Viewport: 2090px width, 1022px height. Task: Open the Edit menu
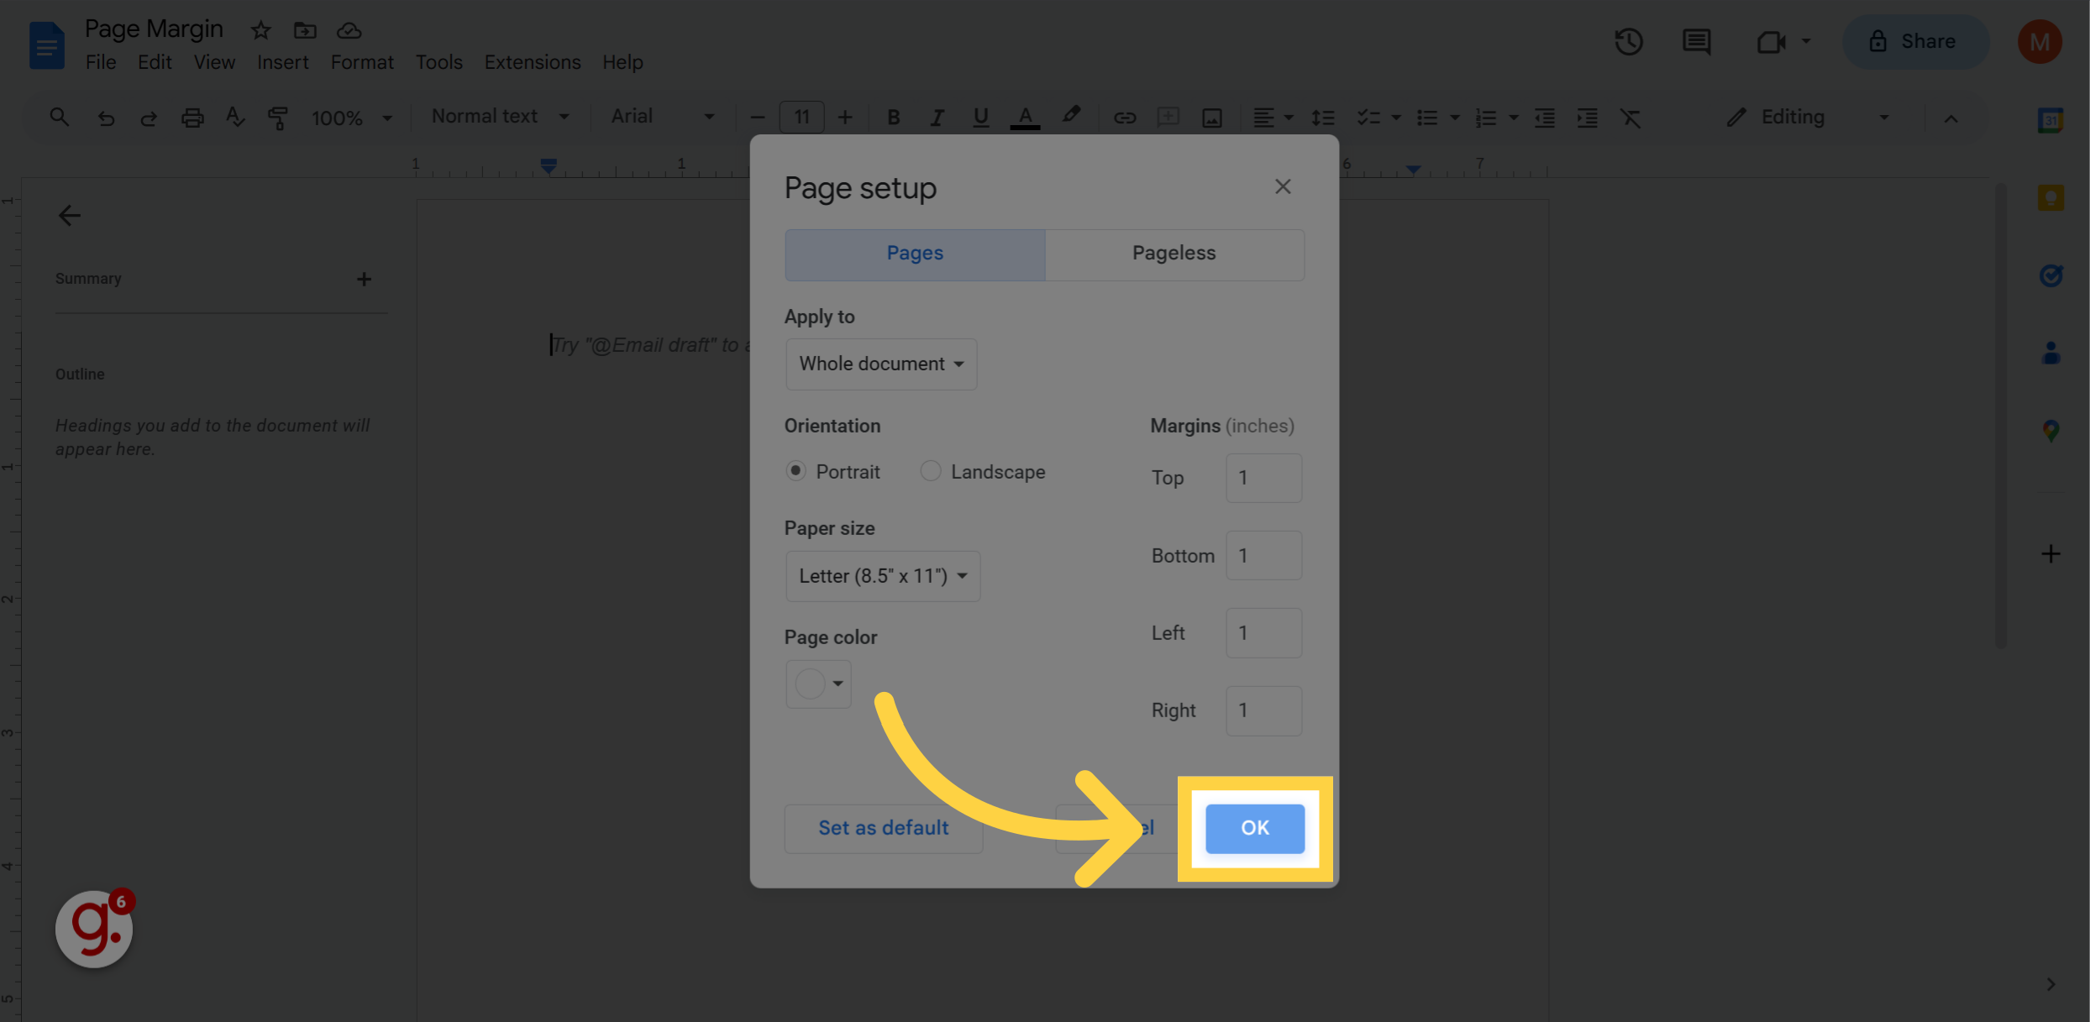(155, 62)
